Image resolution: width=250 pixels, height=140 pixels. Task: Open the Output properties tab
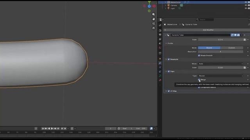pos(160,35)
